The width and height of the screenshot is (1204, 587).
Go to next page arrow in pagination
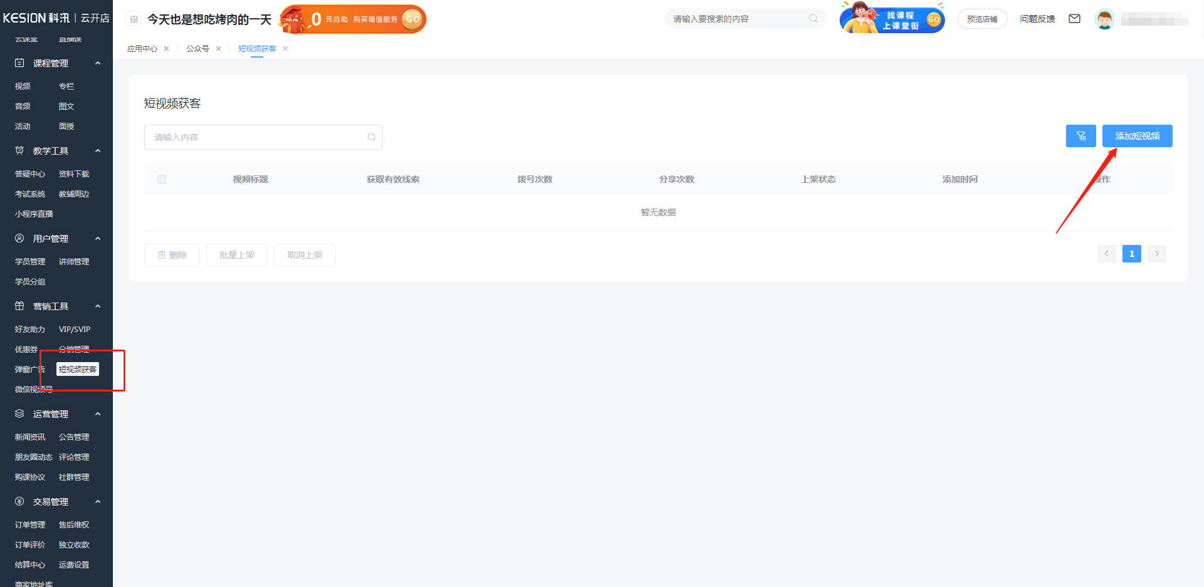[1156, 254]
